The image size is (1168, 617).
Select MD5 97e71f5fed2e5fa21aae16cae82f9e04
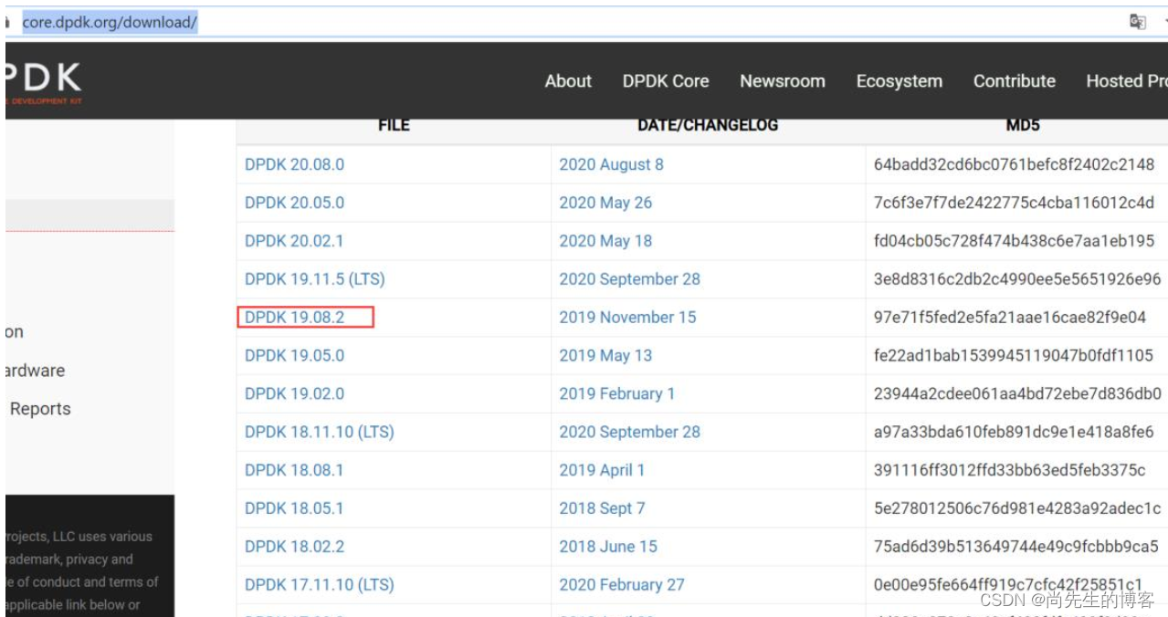1009,318
